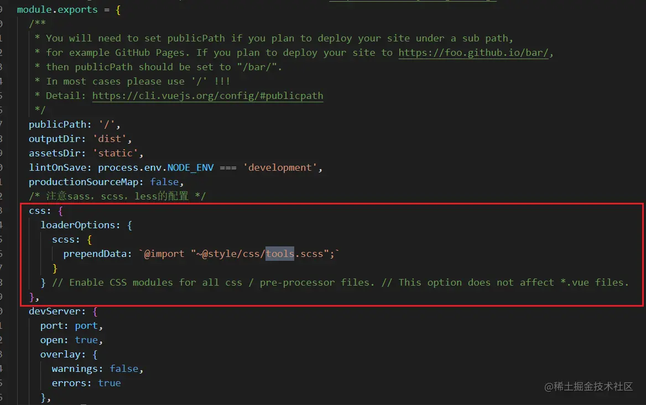The height and width of the screenshot is (405, 646).
Task: Click the port value after port key
Action: (x=86, y=325)
